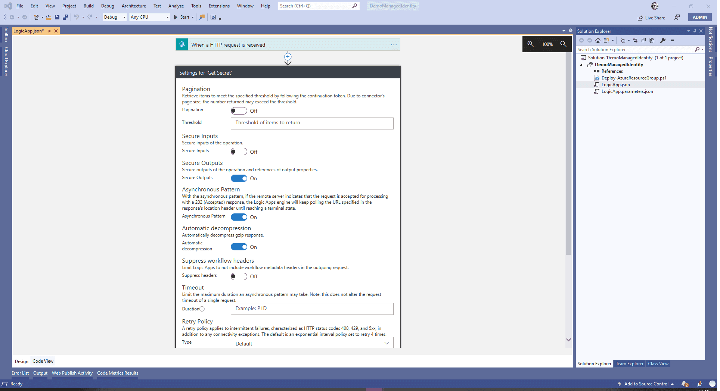Collapse the DemoManagedIdentity project node
The width and height of the screenshot is (720, 391).
581,65
